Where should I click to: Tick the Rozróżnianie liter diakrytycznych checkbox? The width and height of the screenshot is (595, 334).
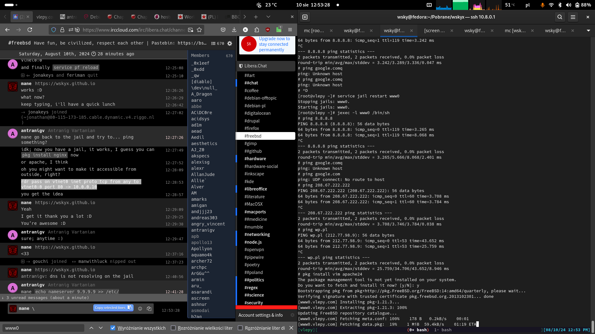(240, 328)
